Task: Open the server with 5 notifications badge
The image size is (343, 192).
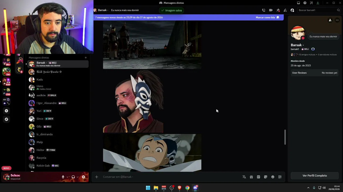Action: pos(19,70)
